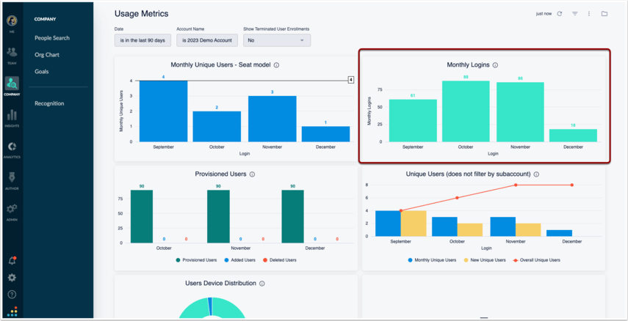628x321 pixels.
Task: Refresh the dashboard data
Action: tap(560, 14)
